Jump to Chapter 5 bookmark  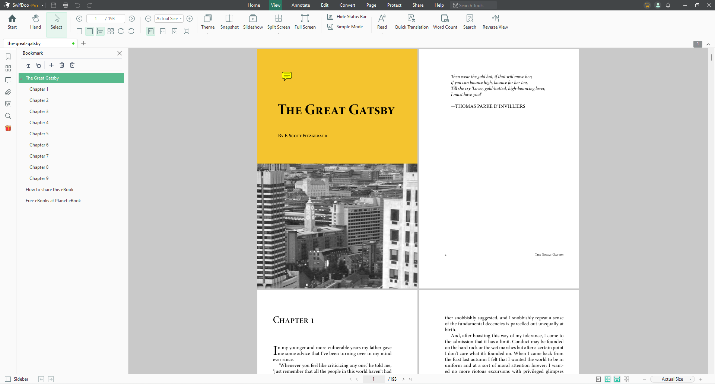coord(39,134)
